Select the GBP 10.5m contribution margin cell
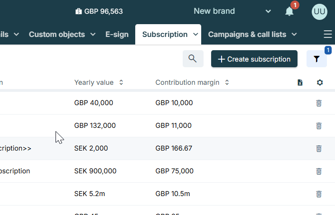335x215 pixels. 173,194
